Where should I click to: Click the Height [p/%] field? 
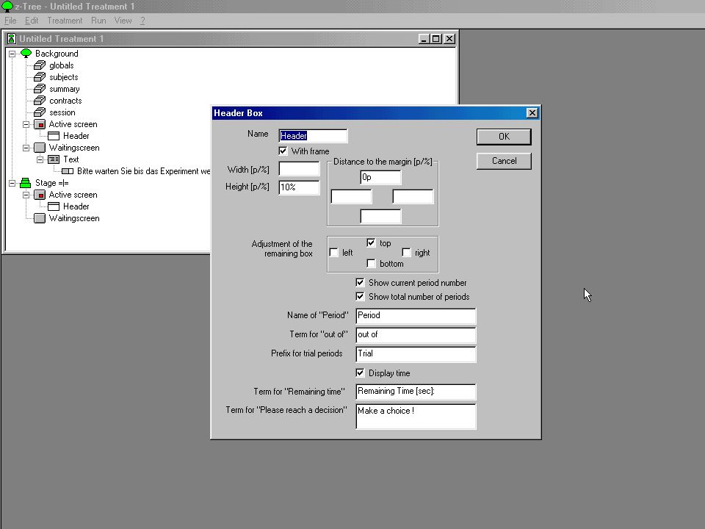point(299,187)
